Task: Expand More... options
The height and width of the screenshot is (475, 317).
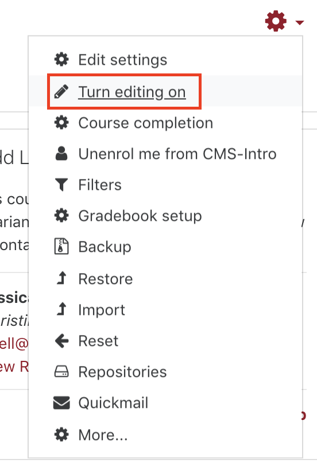Action: point(103,435)
